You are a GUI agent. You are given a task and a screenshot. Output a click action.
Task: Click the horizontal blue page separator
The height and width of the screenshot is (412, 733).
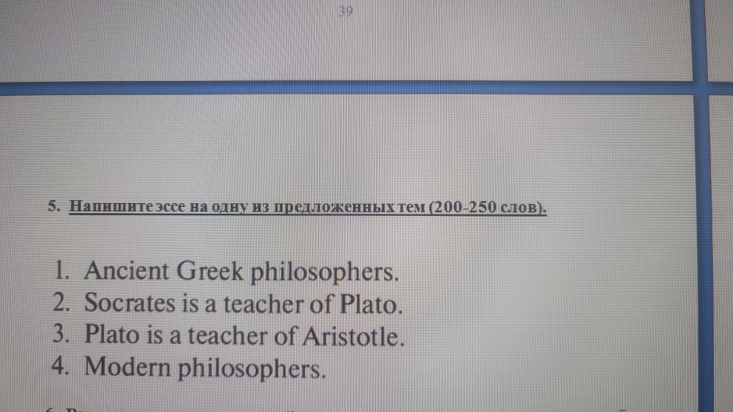pyautogui.click(x=334, y=88)
